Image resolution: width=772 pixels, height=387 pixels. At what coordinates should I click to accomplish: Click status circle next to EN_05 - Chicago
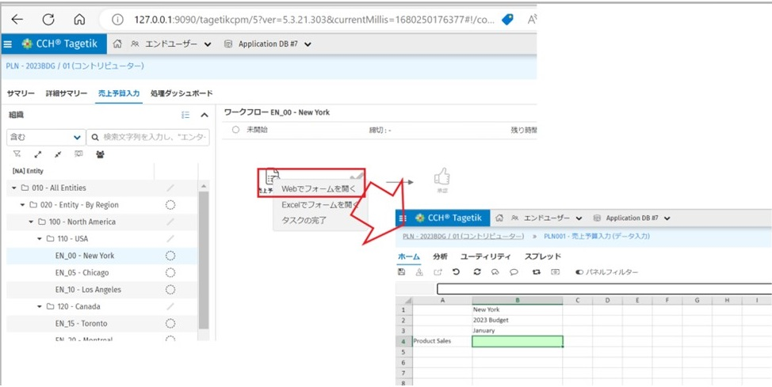[x=170, y=273]
